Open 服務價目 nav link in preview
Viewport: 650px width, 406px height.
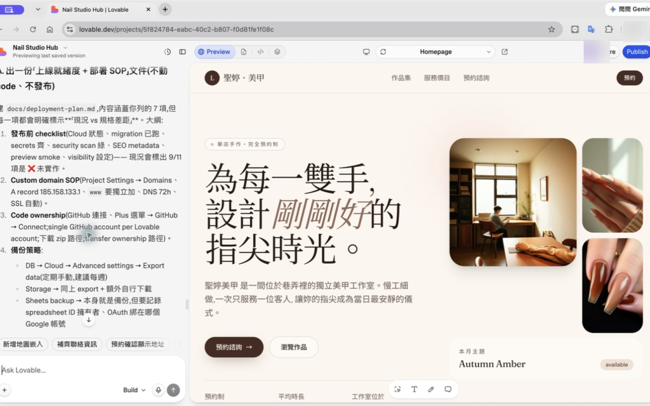tap(437, 78)
